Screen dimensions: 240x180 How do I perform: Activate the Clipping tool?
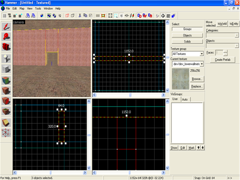[x=6, y=123]
